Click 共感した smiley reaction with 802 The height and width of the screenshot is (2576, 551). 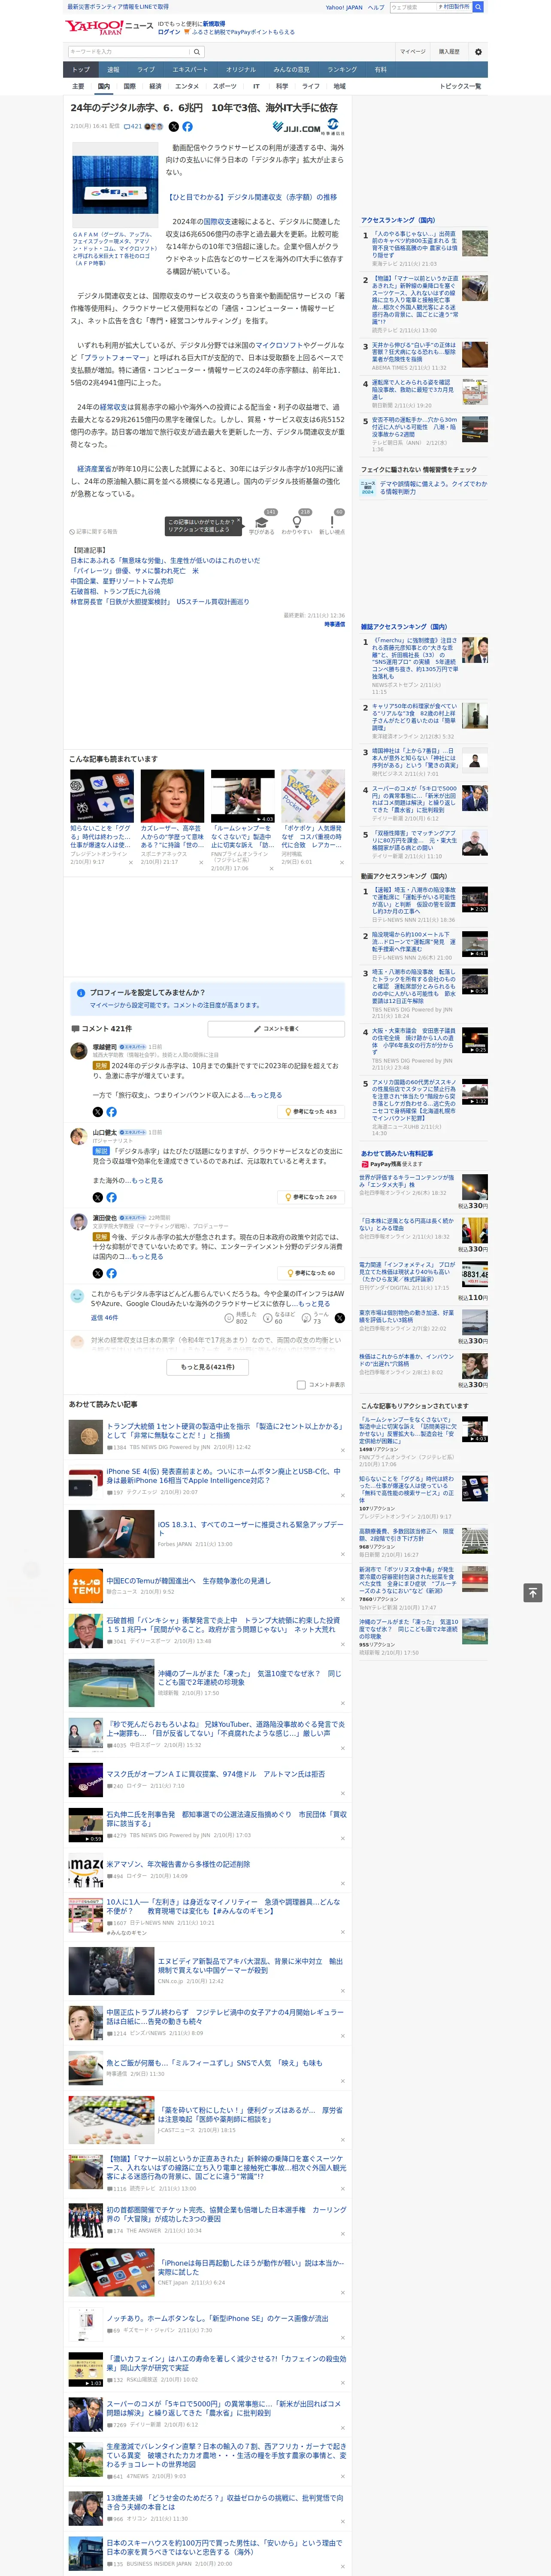point(241,1318)
